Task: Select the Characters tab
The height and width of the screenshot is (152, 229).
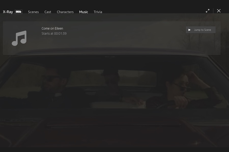Action: click(65, 12)
